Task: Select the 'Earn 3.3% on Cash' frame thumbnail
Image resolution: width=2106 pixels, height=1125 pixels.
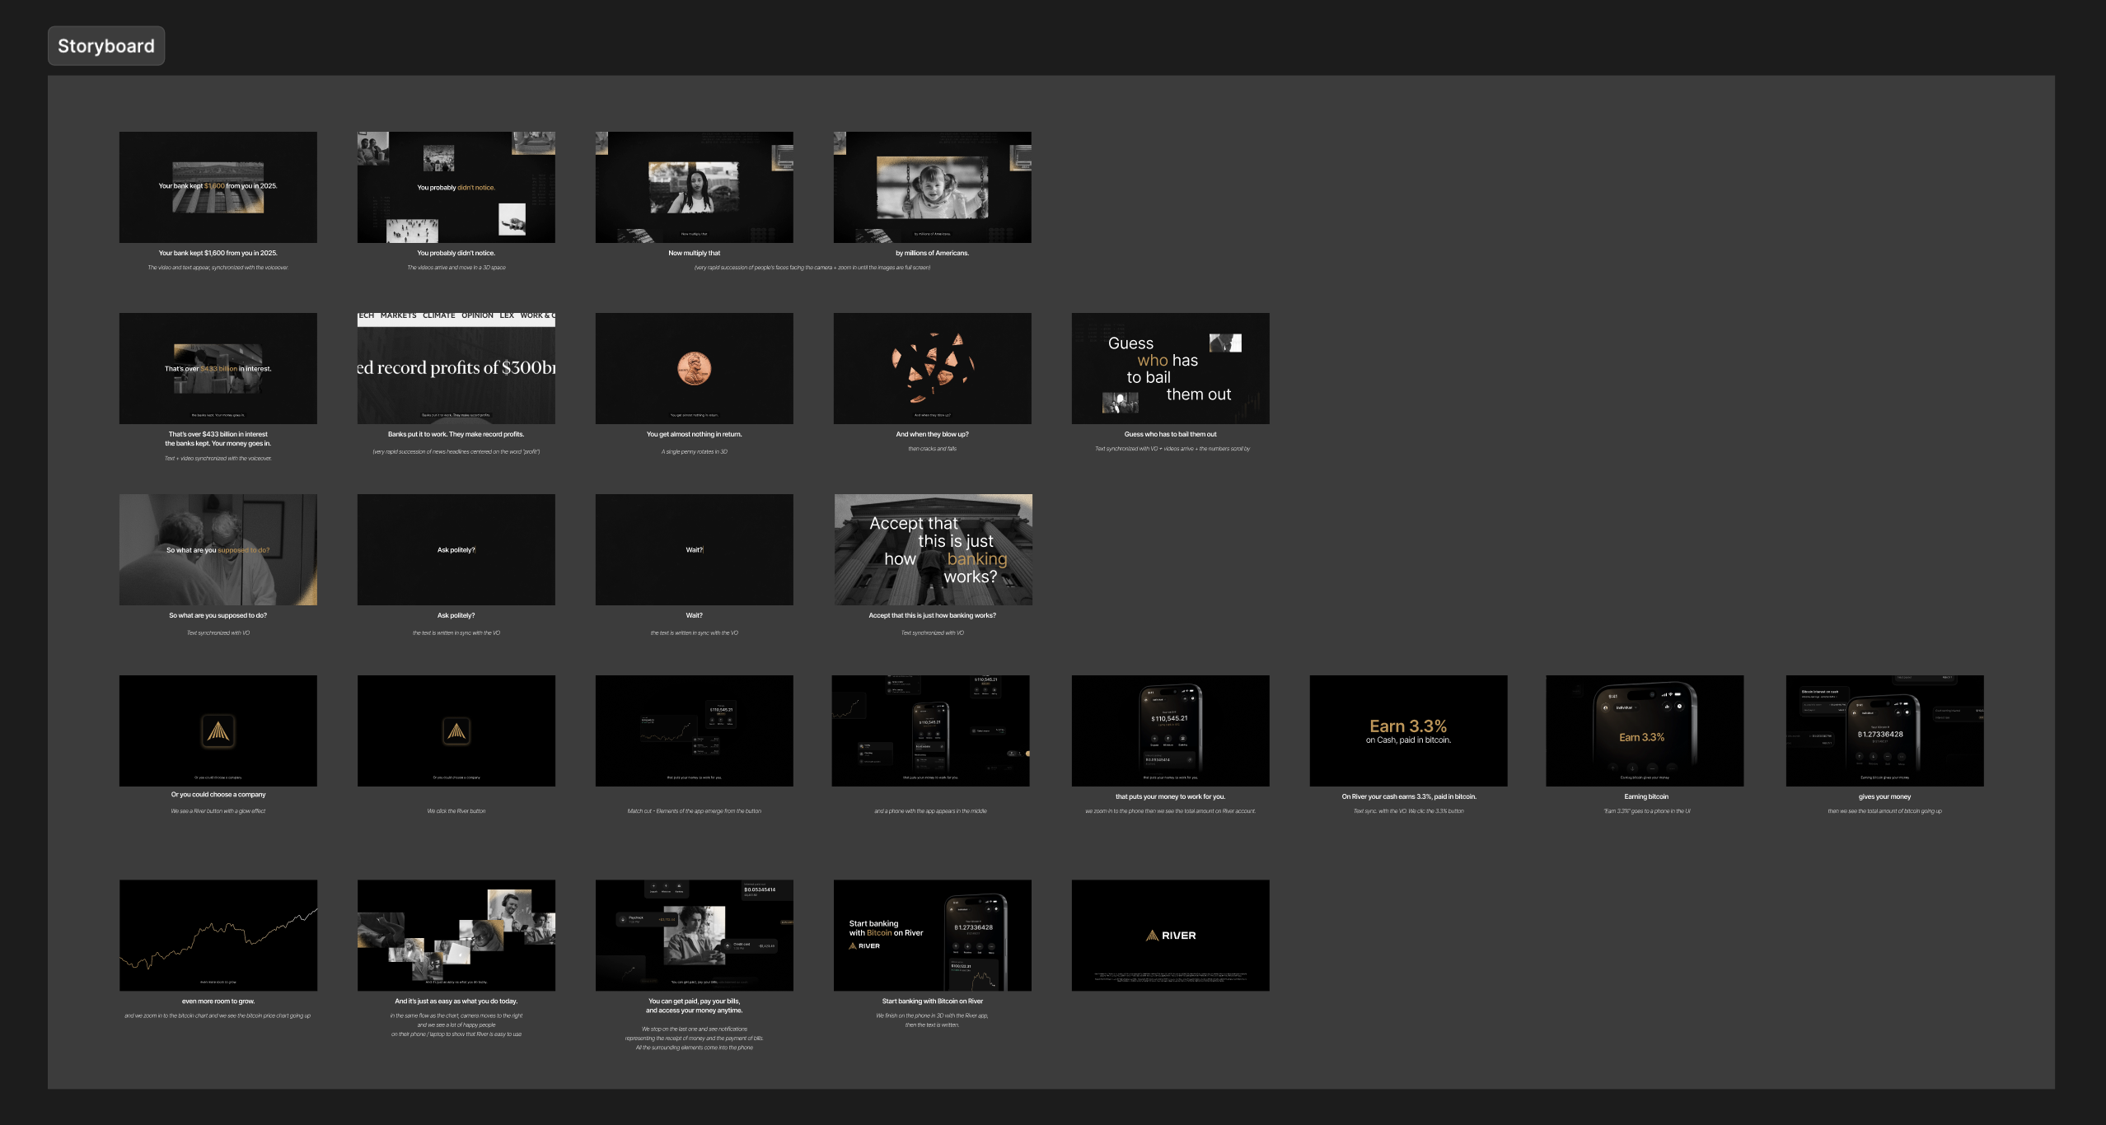Action: [1409, 731]
